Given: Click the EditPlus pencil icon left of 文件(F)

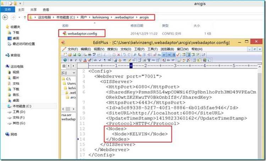Looking at the screenshot, I should click(64, 49).
